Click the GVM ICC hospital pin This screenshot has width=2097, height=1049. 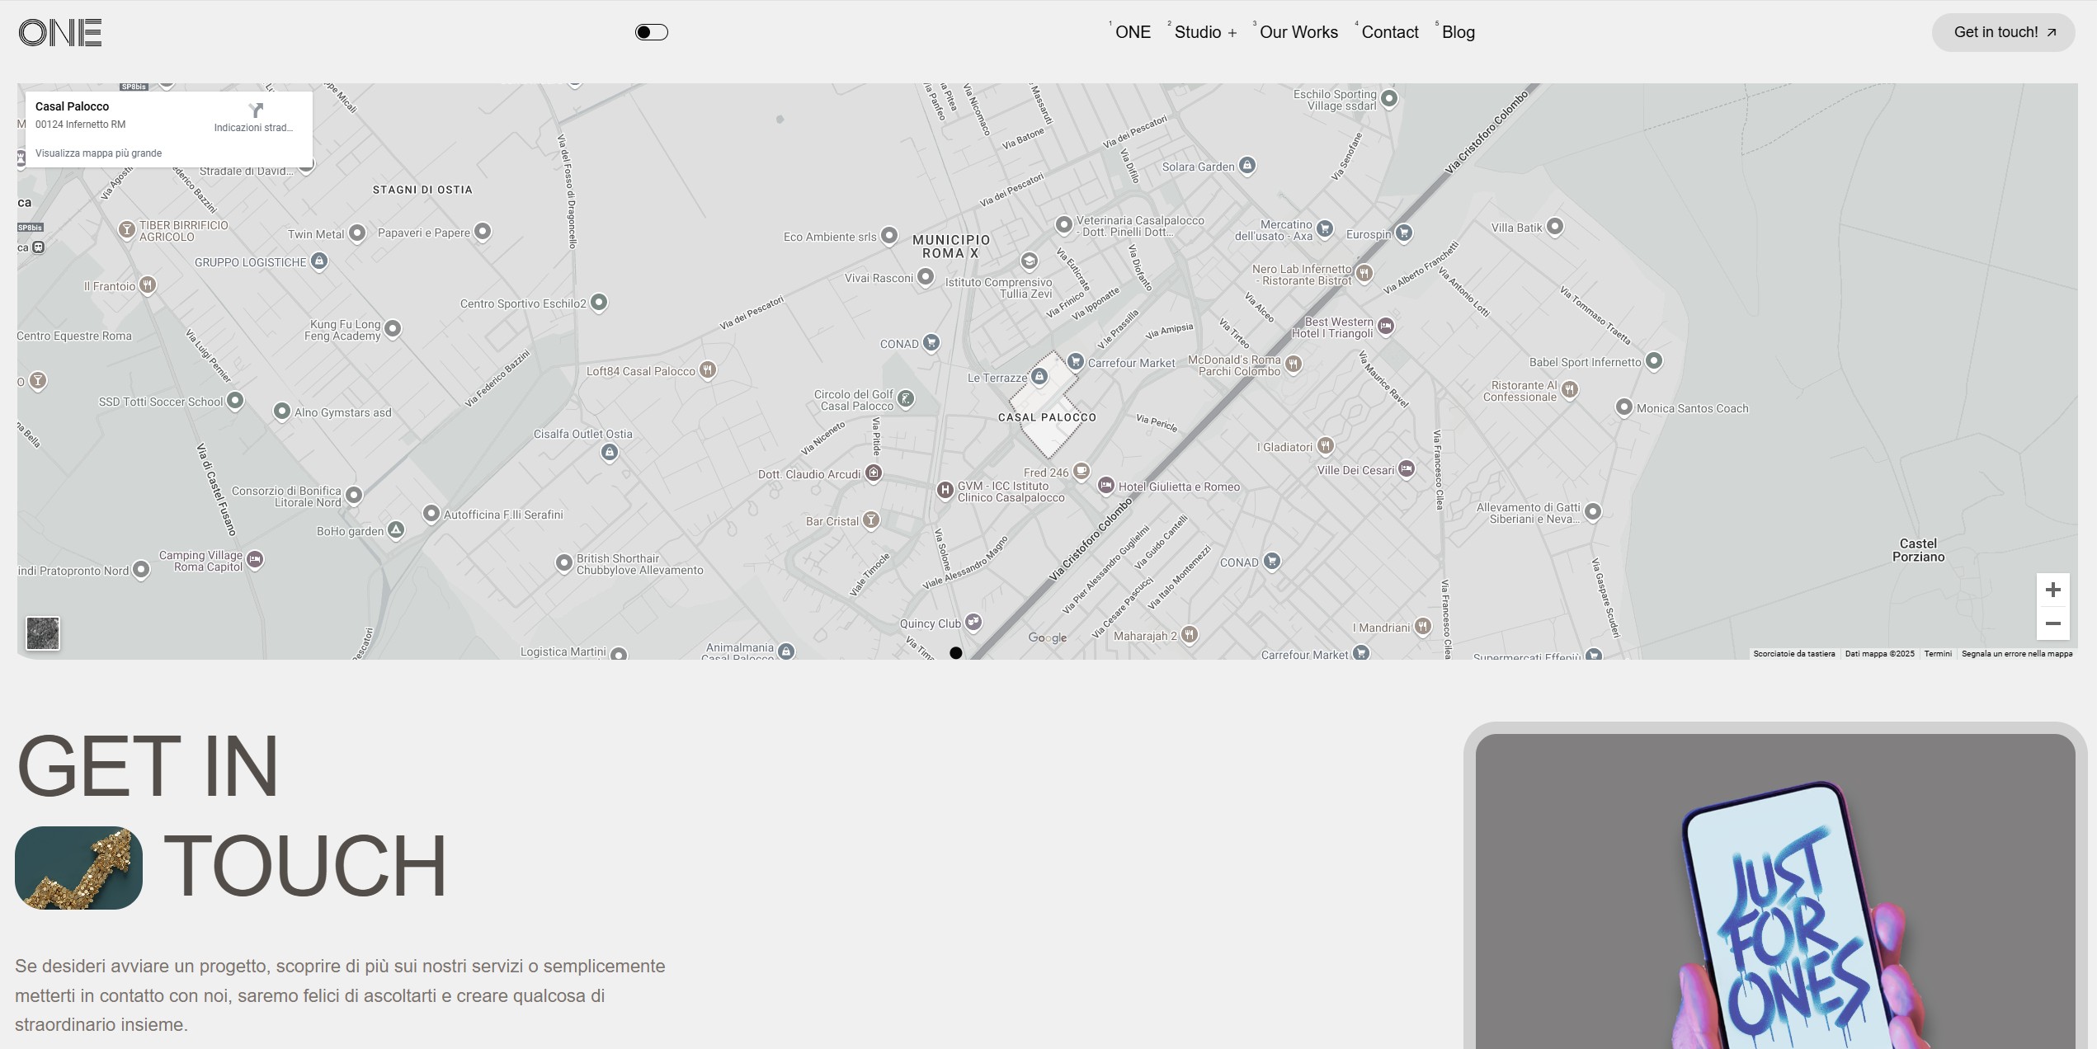coord(945,491)
